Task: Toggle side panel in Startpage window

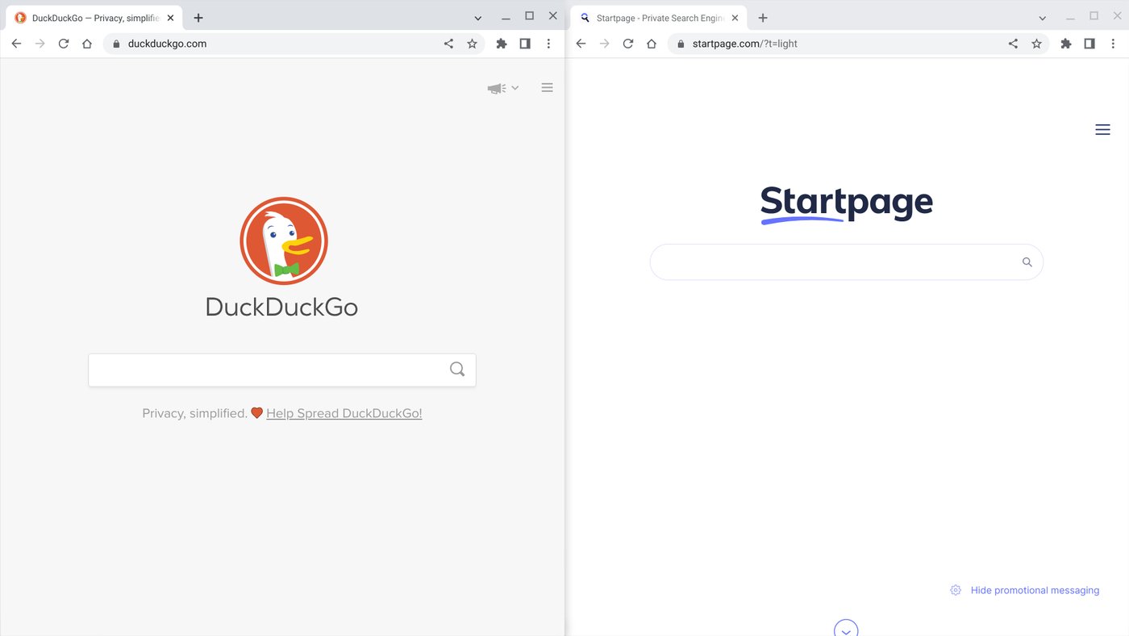Action: pos(1089,44)
